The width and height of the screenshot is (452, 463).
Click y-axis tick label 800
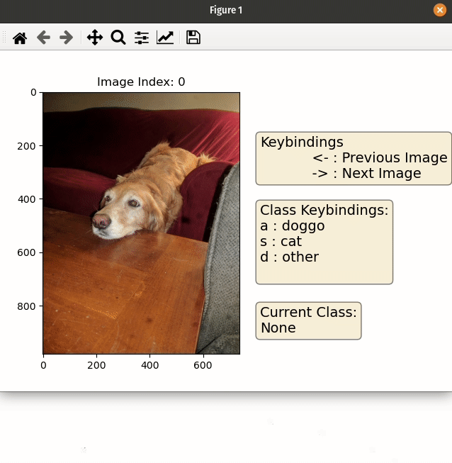26,306
